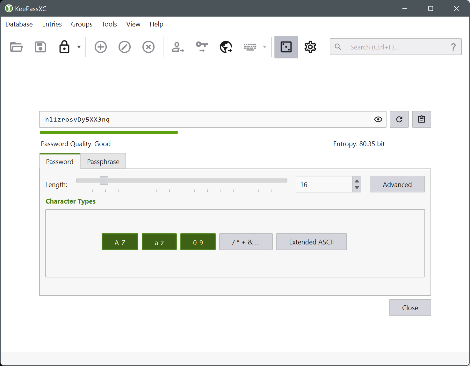Open the Tools menu

tap(109, 24)
